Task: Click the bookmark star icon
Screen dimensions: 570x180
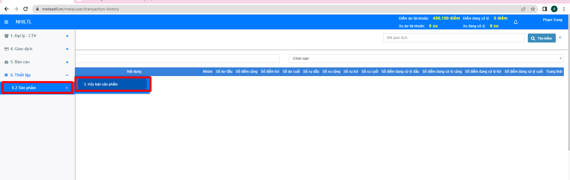Action: click(x=533, y=9)
